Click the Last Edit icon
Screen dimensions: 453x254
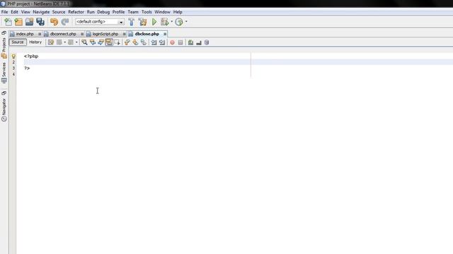[51, 42]
